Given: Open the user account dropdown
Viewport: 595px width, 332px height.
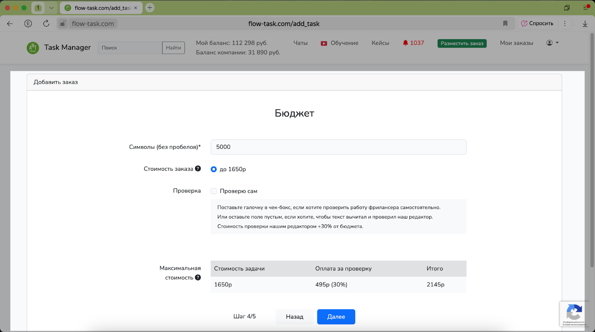Looking at the screenshot, I should click(x=552, y=43).
